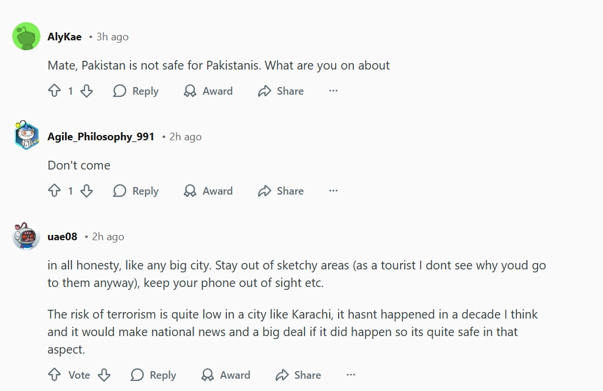
Task: Reply to AlyKae's comment
Action: pos(136,91)
